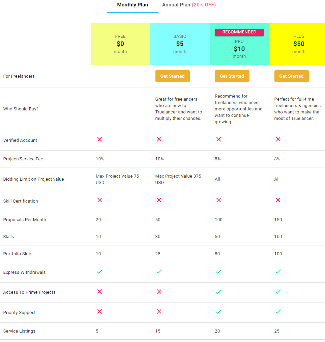The height and width of the screenshot is (342, 325).
Task: Click the Plus plan Verified Account X icon
Action: pyautogui.click(x=278, y=139)
